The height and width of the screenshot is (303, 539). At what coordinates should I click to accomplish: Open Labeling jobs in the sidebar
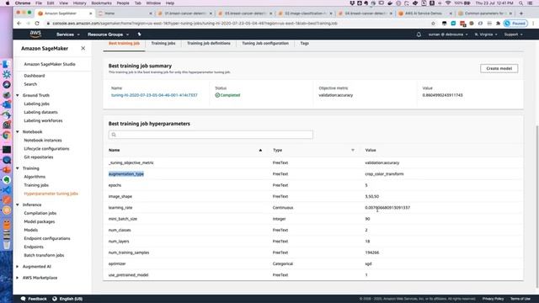tap(37, 104)
